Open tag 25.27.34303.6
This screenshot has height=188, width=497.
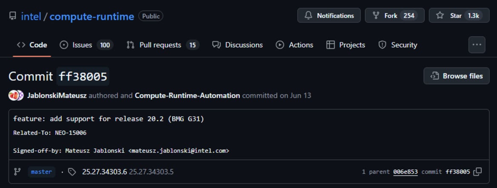pyautogui.click(x=104, y=172)
